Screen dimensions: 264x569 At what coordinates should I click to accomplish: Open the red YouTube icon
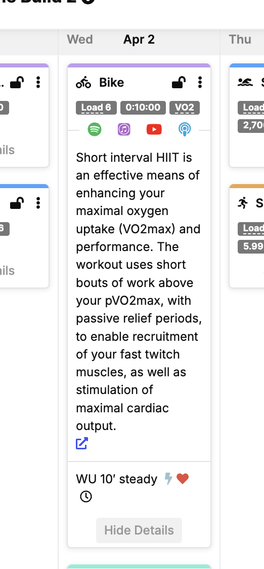pyautogui.click(x=154, y=129)
